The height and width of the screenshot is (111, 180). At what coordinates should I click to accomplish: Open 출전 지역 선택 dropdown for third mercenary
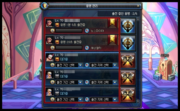click(x=103, y=65)
